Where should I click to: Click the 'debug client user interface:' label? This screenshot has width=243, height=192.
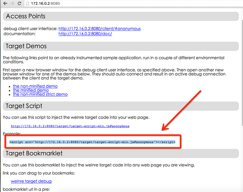[30, 29]
